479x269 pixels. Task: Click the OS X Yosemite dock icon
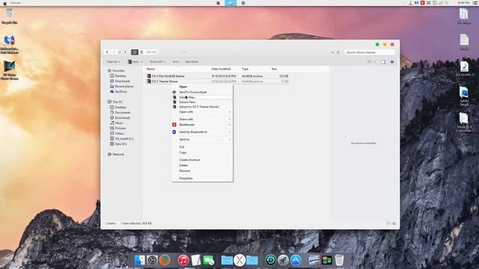click(x=239, y=260)
